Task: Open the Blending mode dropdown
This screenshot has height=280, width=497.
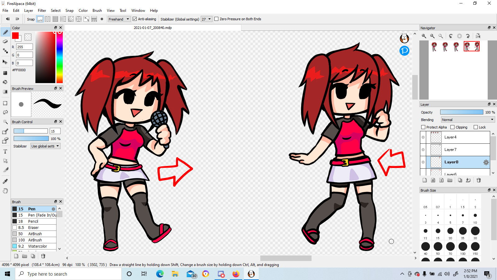Action: pyautogui.click(x=467, y=120)
